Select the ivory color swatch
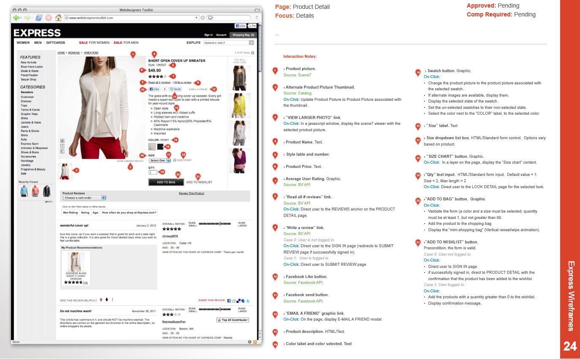This screenshot has height=359, width=580. [x=152, y=146]
